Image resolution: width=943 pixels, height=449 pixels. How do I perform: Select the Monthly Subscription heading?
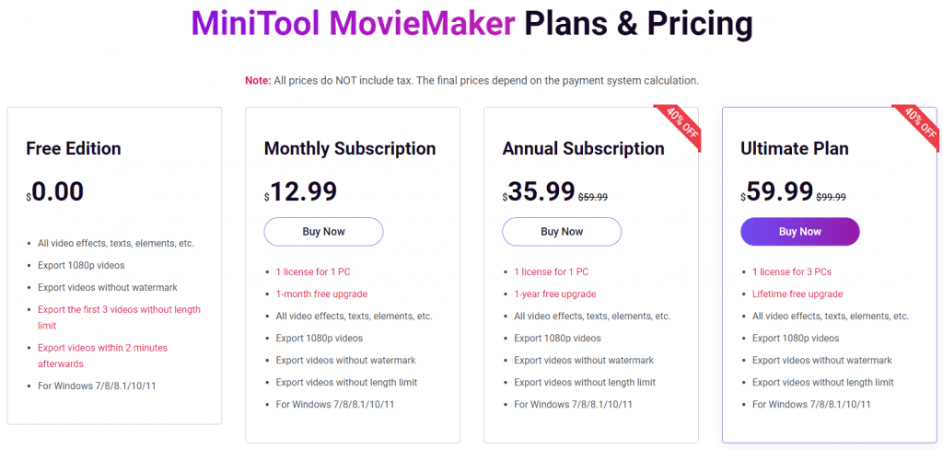[350, 149]
